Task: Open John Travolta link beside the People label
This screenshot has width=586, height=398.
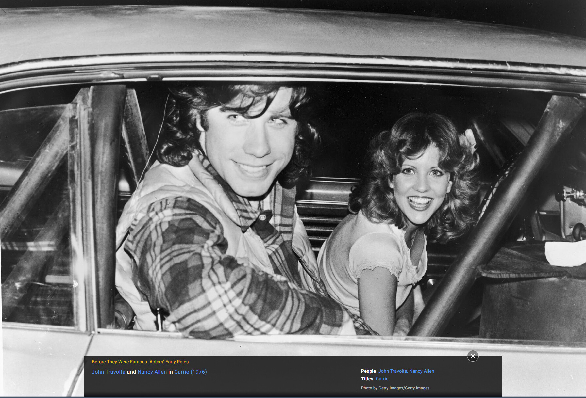Action: point(393,371)
